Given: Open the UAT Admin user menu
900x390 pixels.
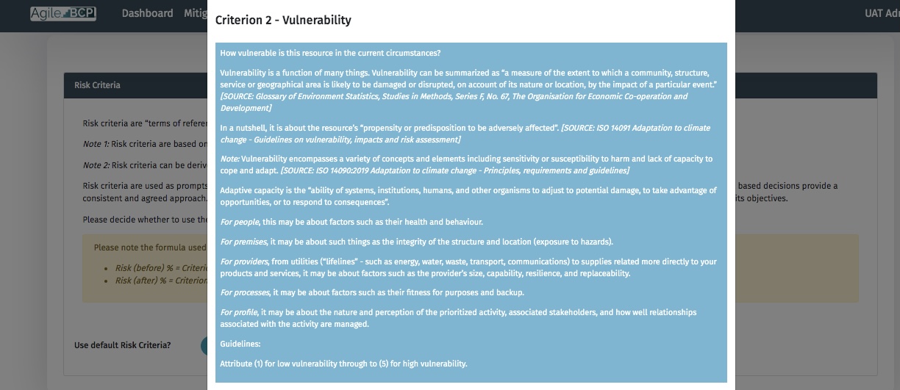Looking at the screenshot, I should [882, 13].
